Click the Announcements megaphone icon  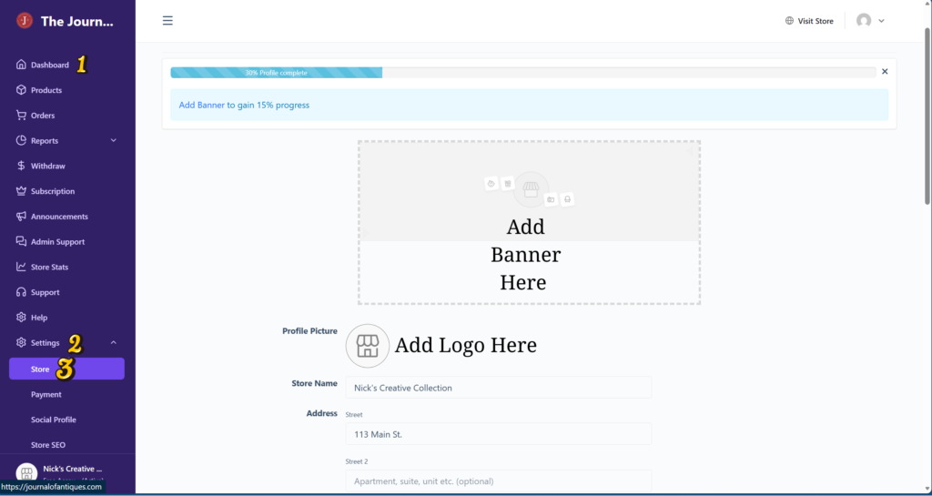[x=21, y=217]
